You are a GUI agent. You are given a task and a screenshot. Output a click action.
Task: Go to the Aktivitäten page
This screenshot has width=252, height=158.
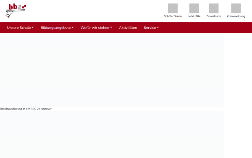tap(128, 27)
